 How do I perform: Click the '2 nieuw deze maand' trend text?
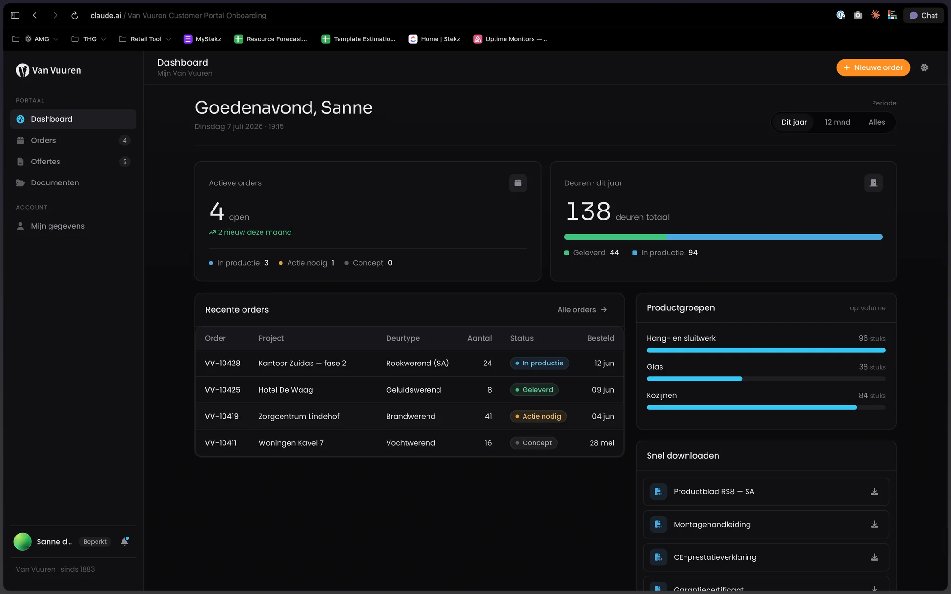coord(250,232)
